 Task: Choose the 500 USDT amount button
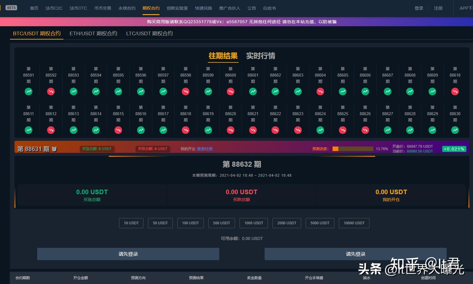(221, 223)
